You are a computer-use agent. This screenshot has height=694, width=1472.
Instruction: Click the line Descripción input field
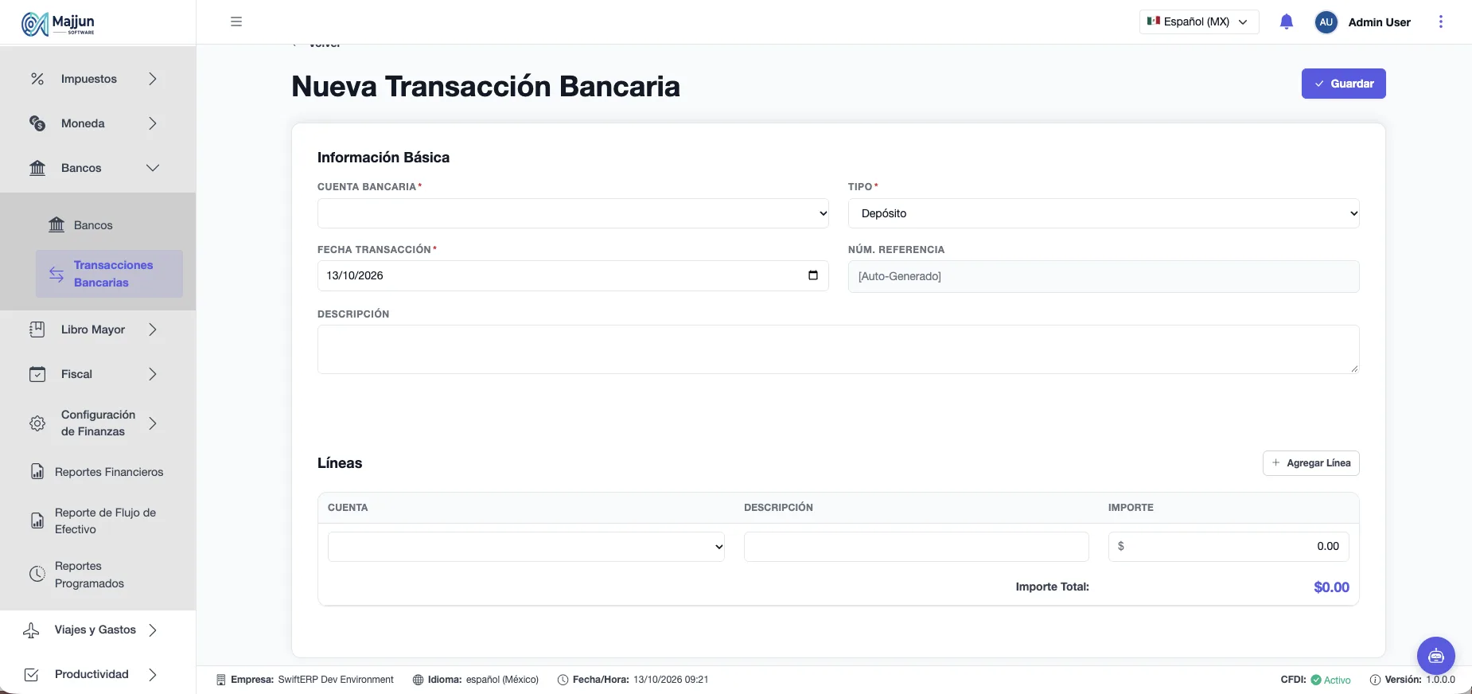[916, 547]
